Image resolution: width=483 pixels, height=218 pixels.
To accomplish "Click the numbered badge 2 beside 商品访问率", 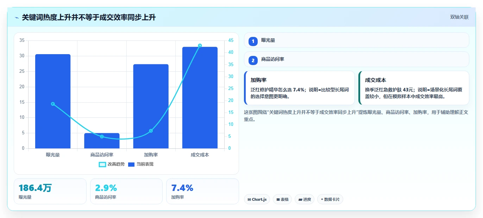I will (253, 60).
